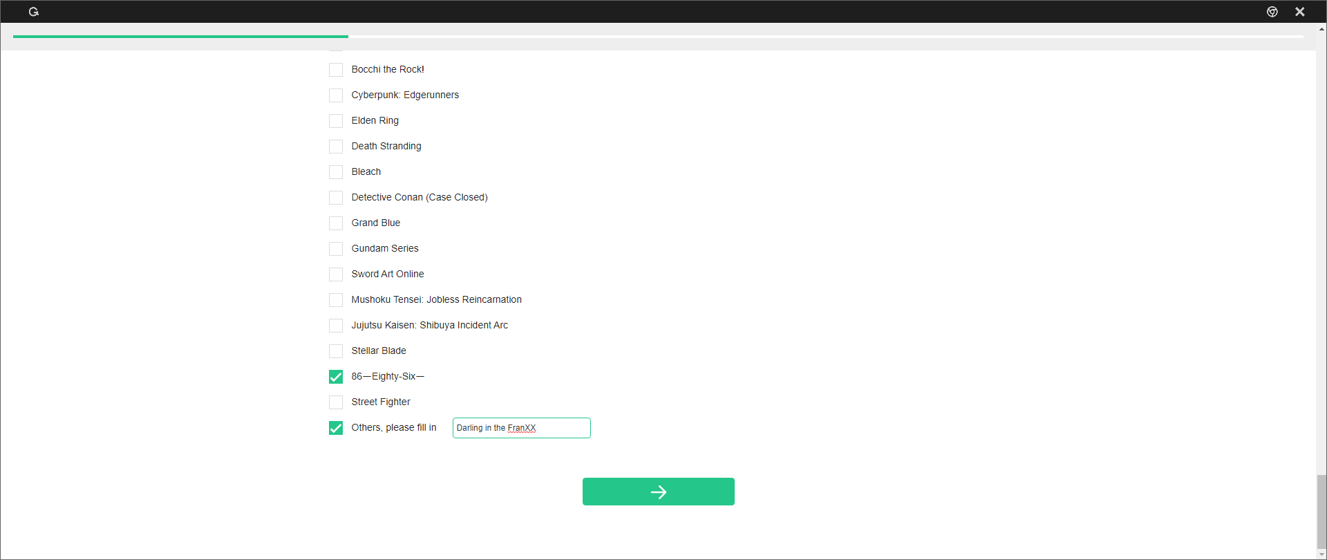Click the vertical scrollbar thumb
1327x560 pixels.
pos(1321,512)
